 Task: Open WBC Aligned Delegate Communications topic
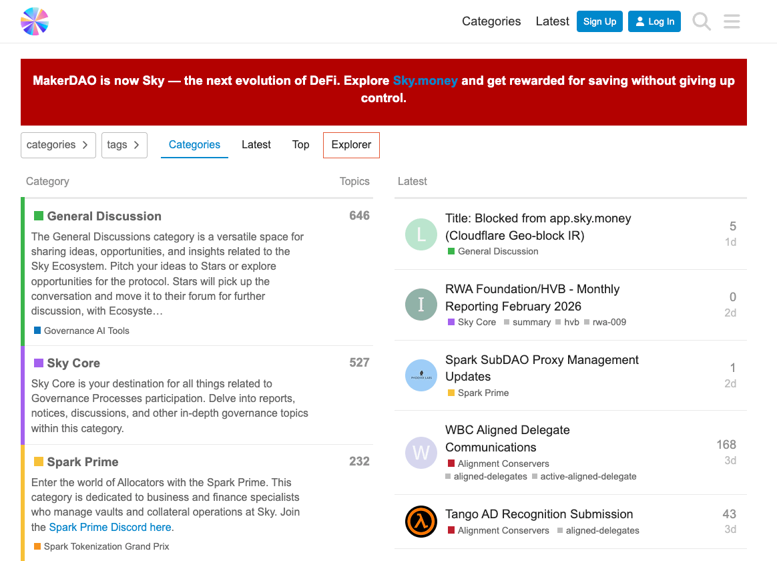tap(507, 439)
